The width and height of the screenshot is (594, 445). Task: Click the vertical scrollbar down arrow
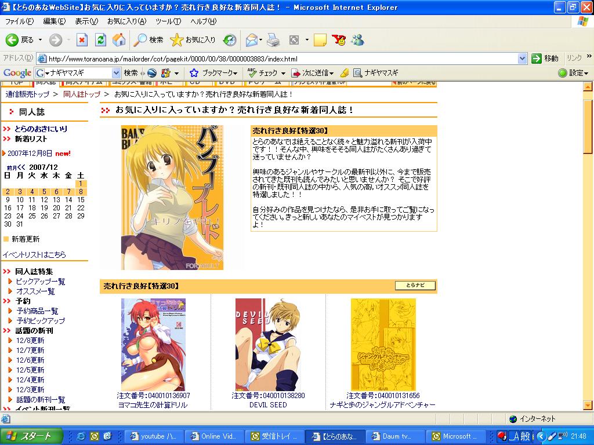(588, 405)
